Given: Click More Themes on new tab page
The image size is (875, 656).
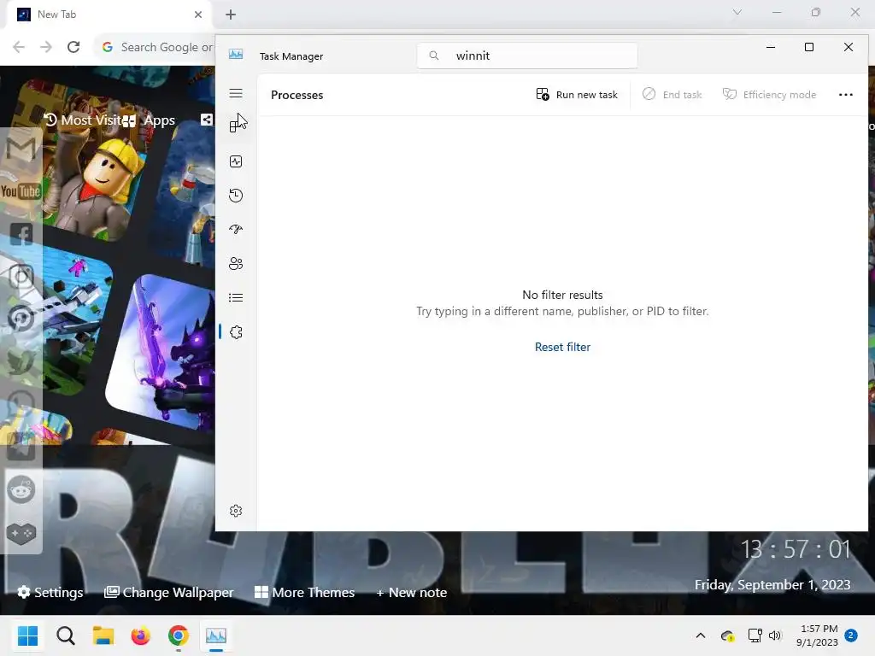Looking at the screenshot, I should [x=305, y=593].
